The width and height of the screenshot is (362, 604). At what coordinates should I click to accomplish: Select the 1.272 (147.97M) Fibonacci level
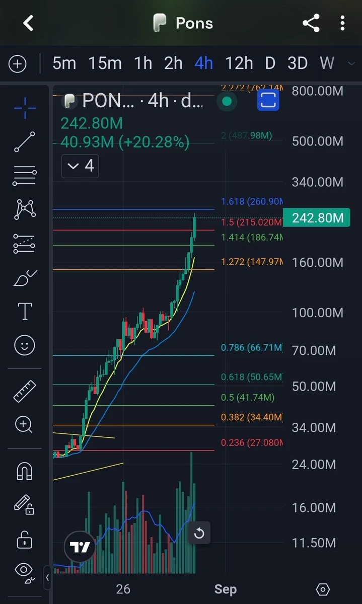[252, 262]
